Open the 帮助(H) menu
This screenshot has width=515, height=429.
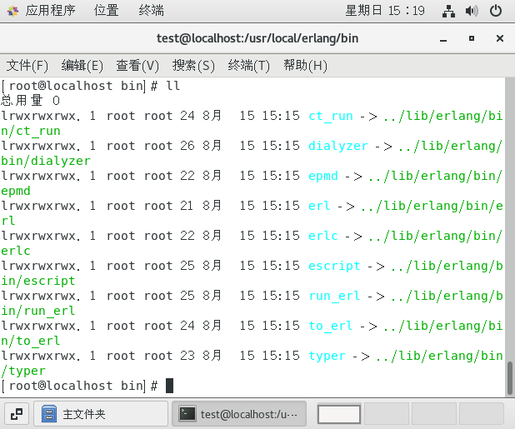pyautogui.click(x=306, y=66)
